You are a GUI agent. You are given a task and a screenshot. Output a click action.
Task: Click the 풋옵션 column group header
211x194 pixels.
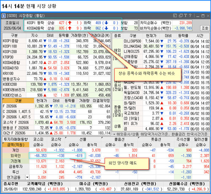coord(156,139)
